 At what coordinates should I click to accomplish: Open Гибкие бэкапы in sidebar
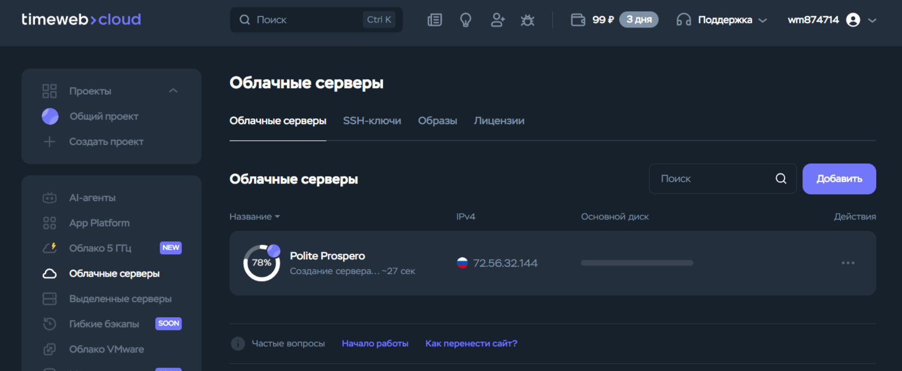click(x=104, y=324)
